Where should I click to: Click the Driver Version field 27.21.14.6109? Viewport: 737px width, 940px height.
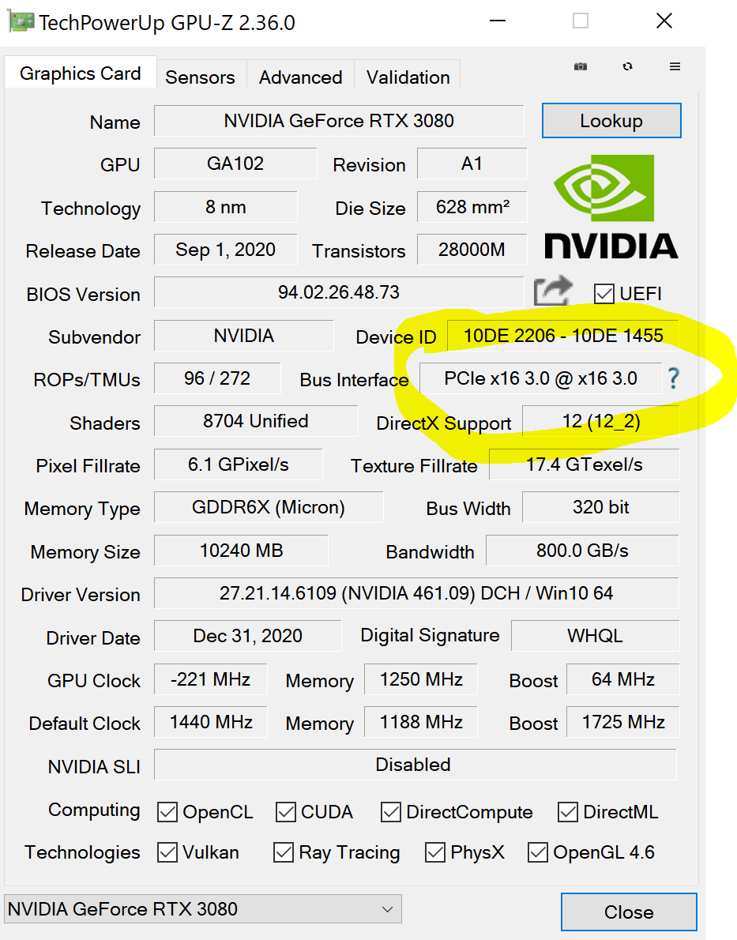[416, 593]
